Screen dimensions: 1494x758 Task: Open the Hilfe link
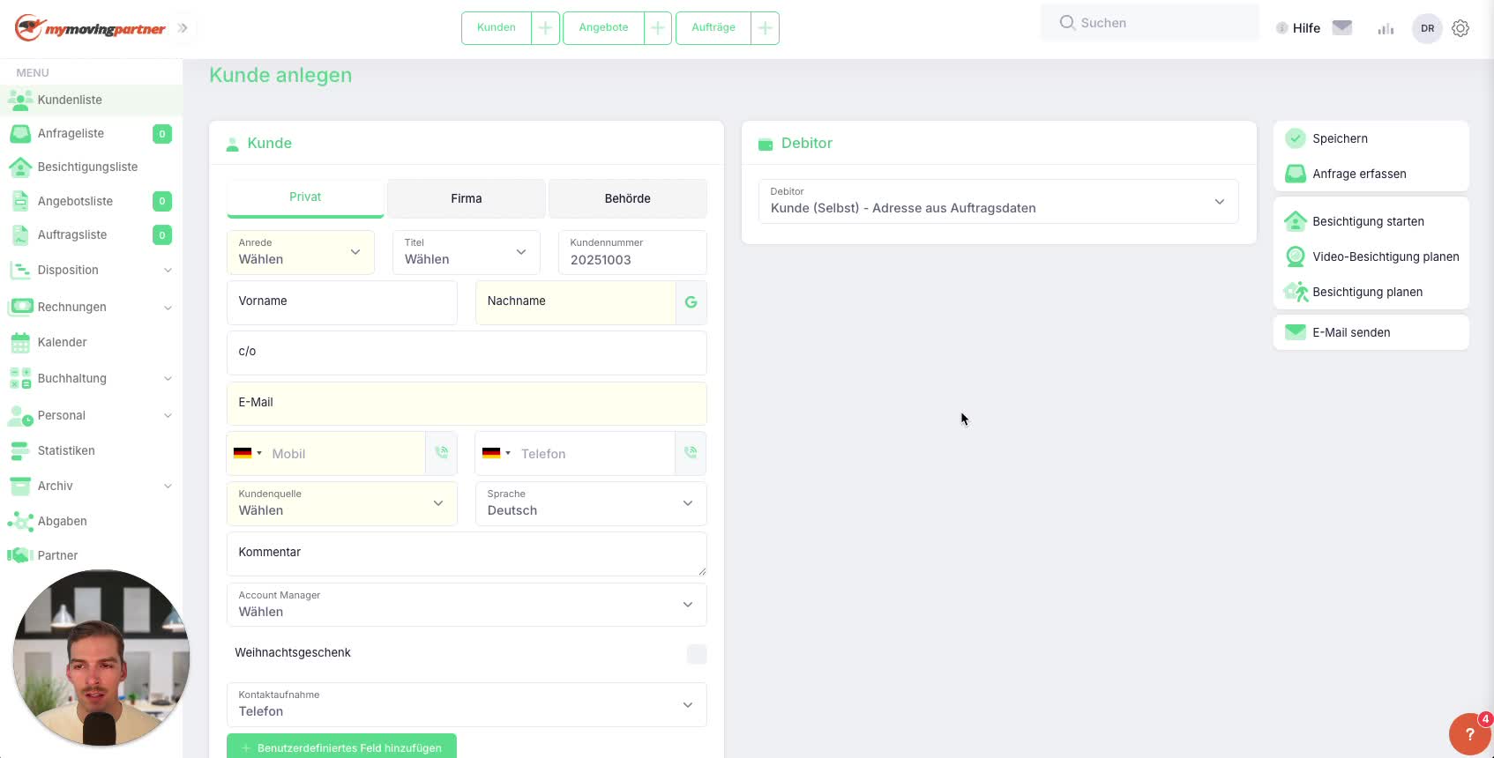coord(1306,28)
